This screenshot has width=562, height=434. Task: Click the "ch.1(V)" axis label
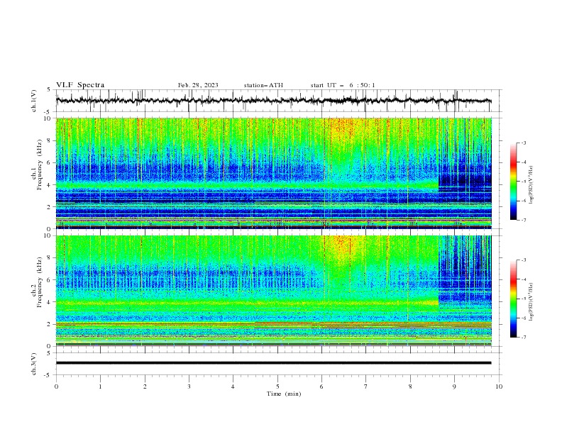point(34,101)
